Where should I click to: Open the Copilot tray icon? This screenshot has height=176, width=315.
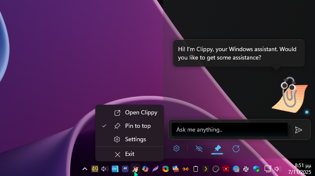[x=145, y=169]
